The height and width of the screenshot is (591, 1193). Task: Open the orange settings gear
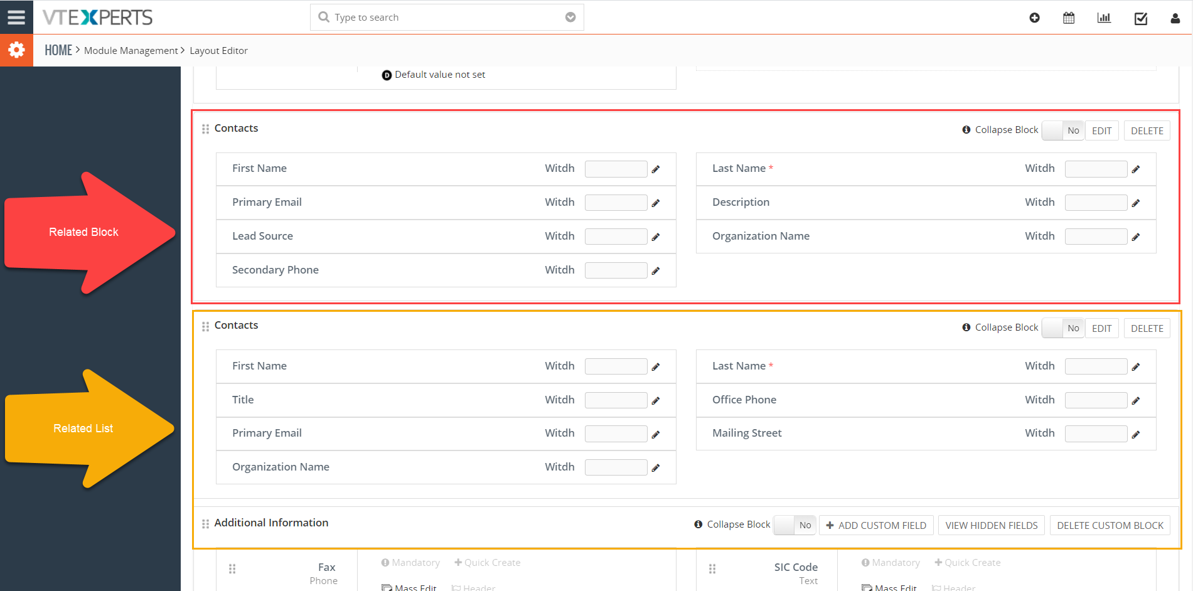tap(16, 50)
